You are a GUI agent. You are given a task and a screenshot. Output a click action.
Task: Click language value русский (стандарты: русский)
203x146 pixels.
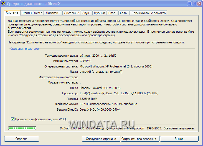(101, 72)
